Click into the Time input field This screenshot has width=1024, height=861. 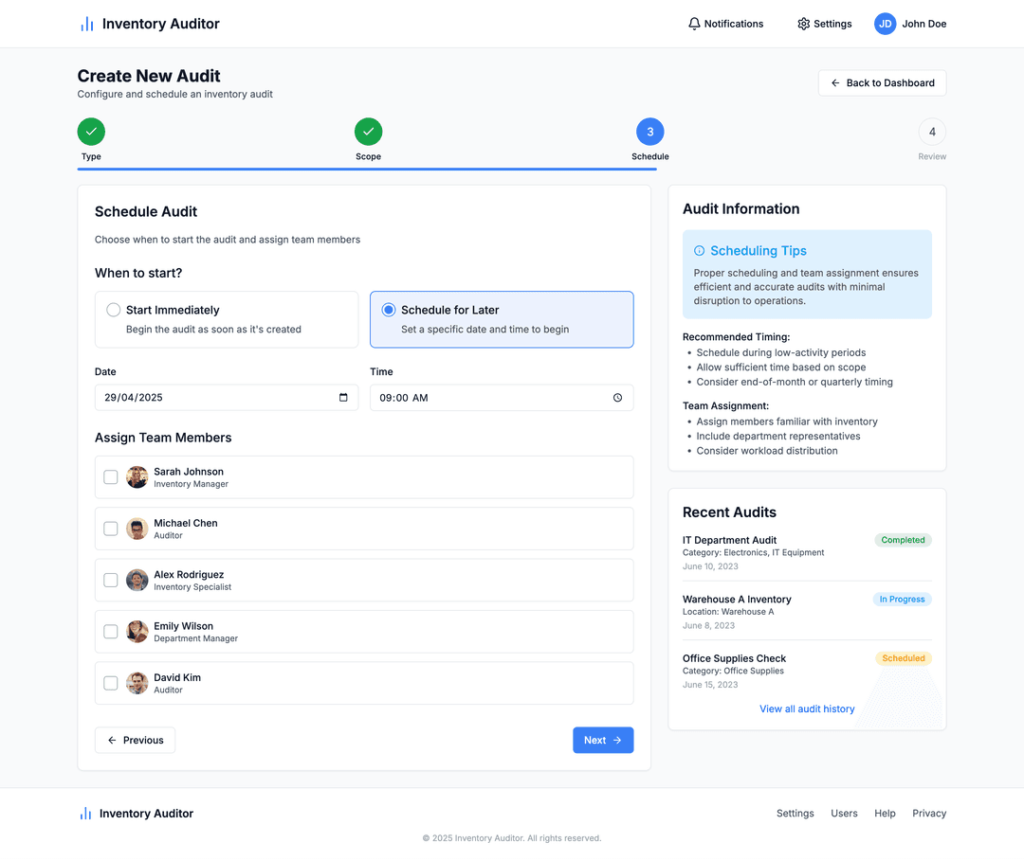(484, 398)
